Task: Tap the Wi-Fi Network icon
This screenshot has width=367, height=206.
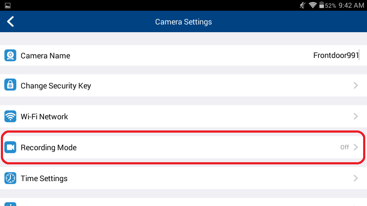Action: (x=10, y=116)
